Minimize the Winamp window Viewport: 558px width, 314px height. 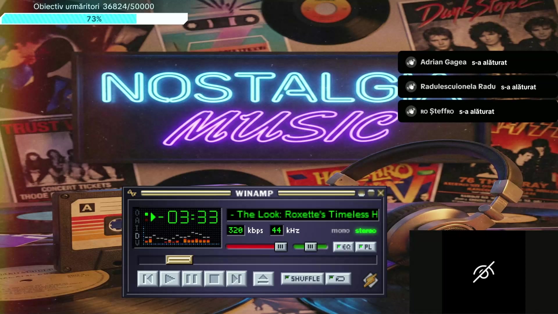pyautogui.click(x=362, y=193)
